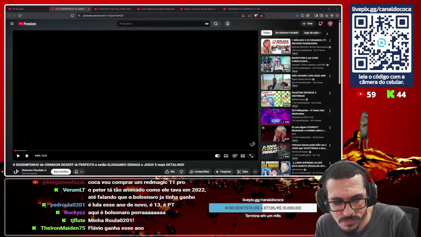Open options for Crimson Desert pode NÃO ser video
Screen dimensions: 421x237
tap(330, 145)
